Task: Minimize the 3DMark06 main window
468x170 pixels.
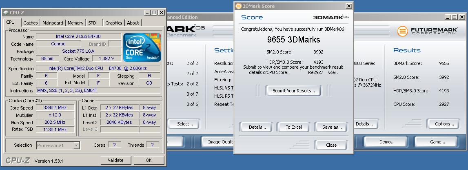Action: (448, 17)
